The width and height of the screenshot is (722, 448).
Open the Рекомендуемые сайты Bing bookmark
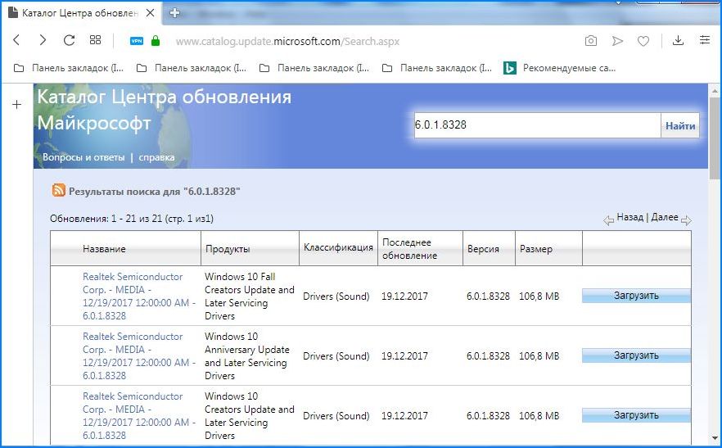[x=559, y=68]
